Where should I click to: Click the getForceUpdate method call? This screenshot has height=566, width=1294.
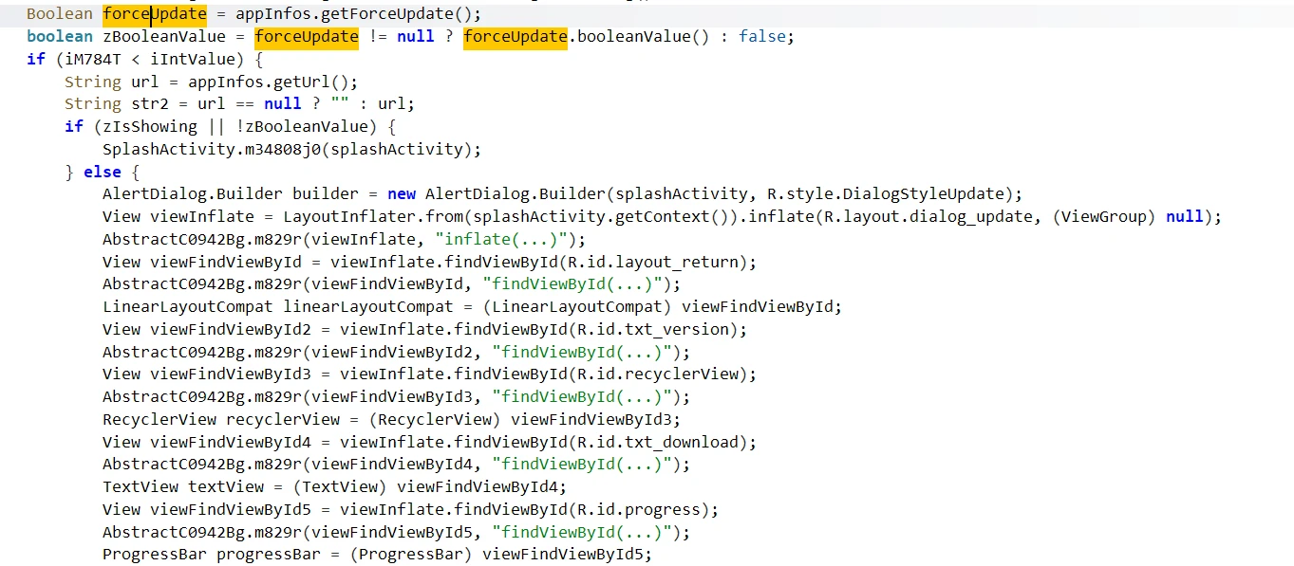392,14
